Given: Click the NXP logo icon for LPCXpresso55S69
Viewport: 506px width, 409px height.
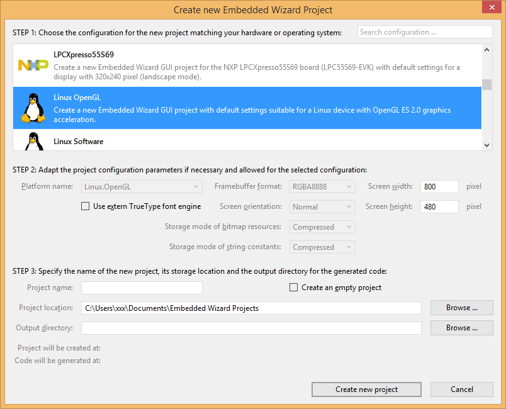Looking at the screenshot, I should [33, 65].
